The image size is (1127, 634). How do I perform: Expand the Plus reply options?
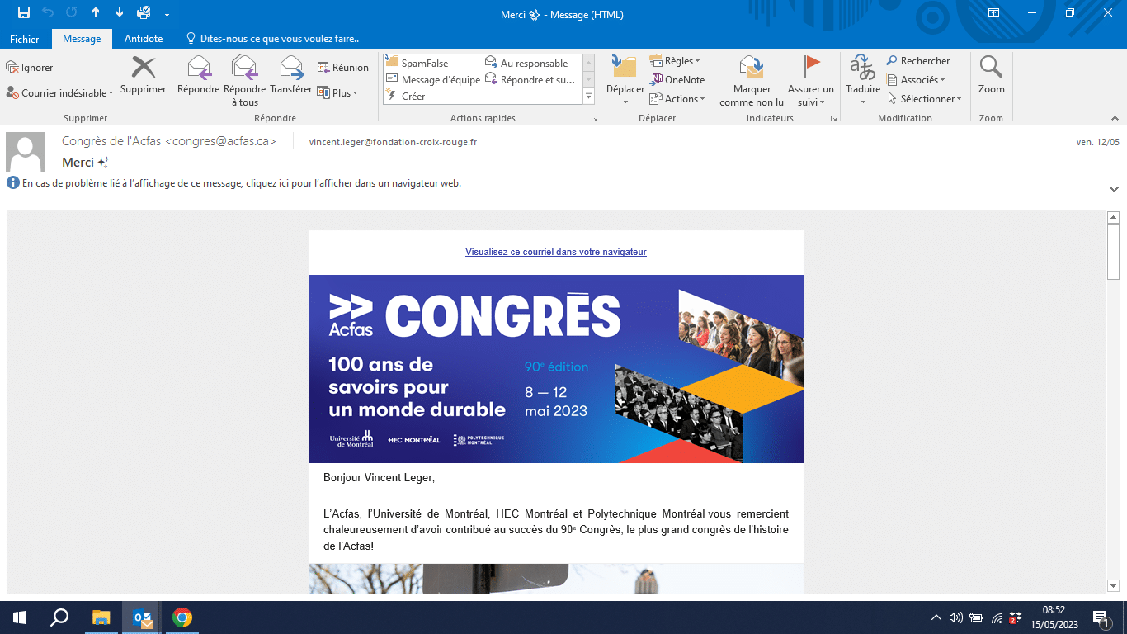(x=338, y=93)
